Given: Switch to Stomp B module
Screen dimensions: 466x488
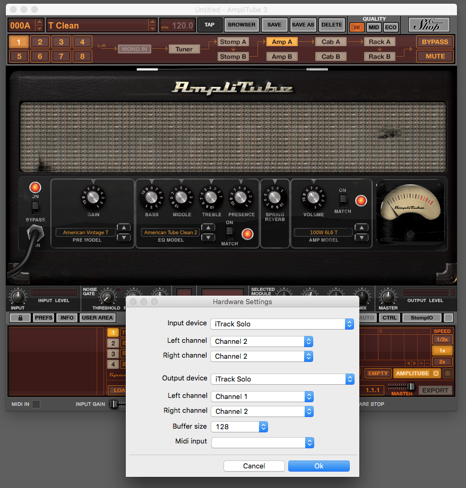Looking at the screenshot, I should click(233, 57).
